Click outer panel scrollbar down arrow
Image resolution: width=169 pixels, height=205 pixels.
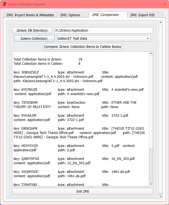160,196
